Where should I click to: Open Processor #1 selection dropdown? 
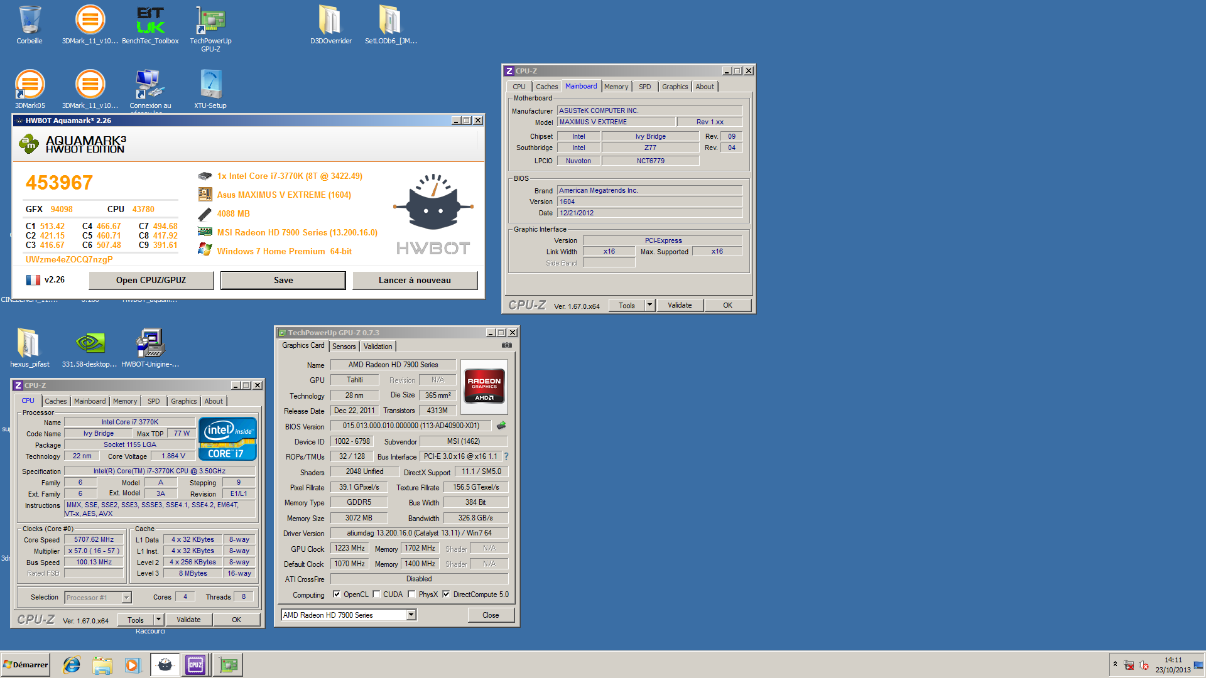(x=126, y=598)
